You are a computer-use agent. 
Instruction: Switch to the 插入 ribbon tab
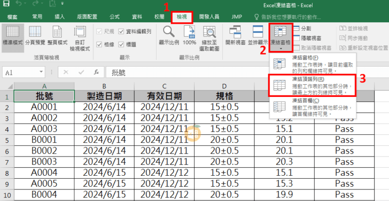click(60, 17)
